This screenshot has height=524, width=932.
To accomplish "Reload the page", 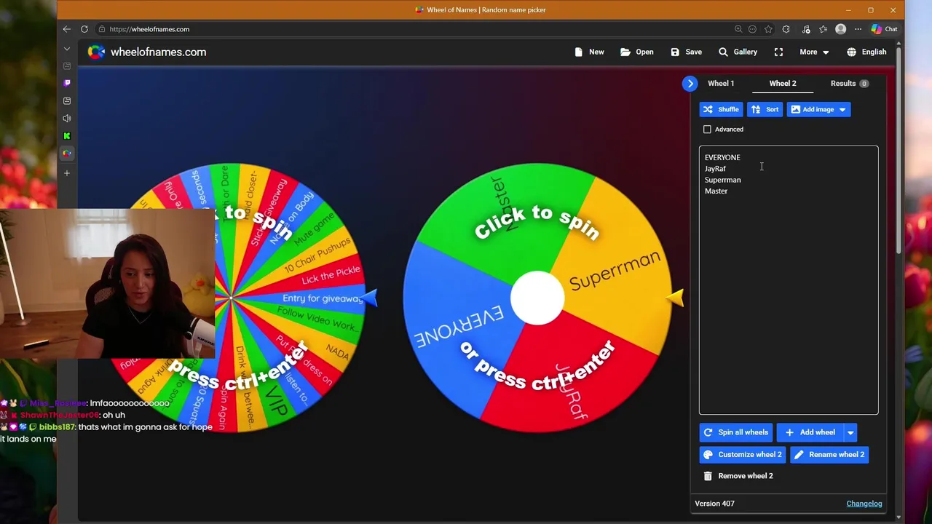I will [84, 29].
